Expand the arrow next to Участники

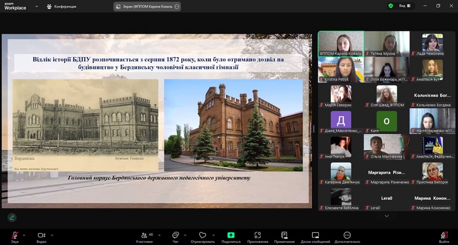[x=159, y=235]
